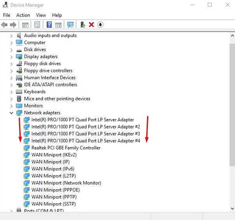Image resolution: width=235 pixels, height=220 pixels.
Task: Expand the Keyboards category chevron
Action: (12, 92)
